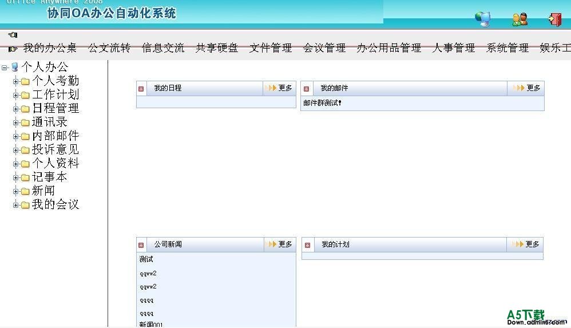
Task: Open the 信息交流 menu
Action: 163,48
